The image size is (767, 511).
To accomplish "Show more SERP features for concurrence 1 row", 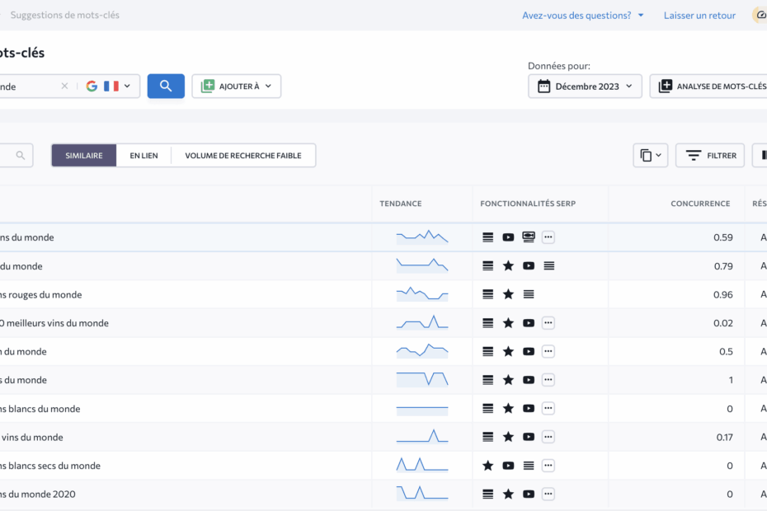I will (548, 380).
